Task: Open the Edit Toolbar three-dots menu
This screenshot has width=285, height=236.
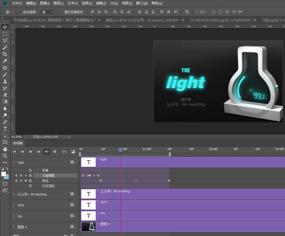Action: tap(5, 163)
